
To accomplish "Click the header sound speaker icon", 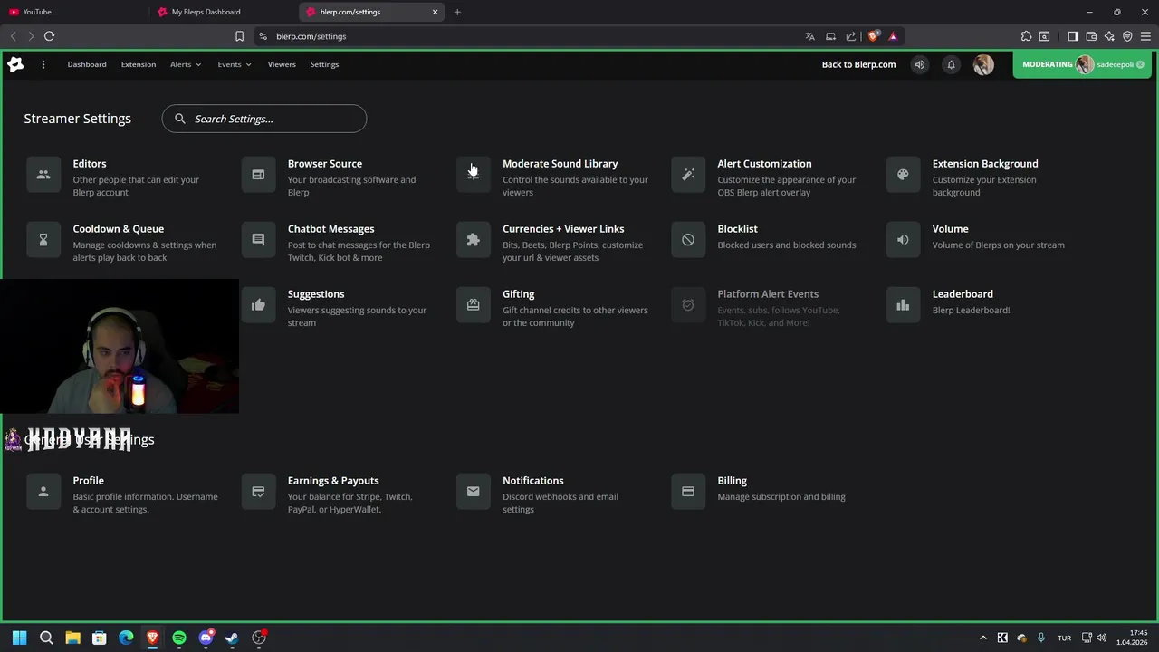I will pyautogui.click(x=920, y=64).
